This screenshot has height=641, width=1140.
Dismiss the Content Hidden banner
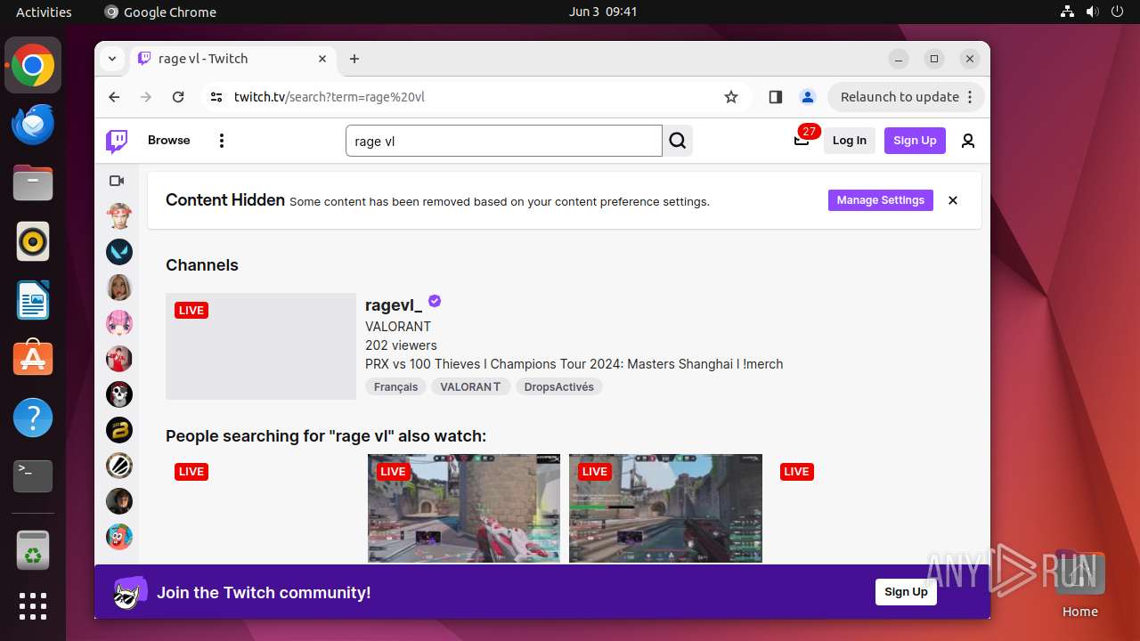tap(953, 200)
